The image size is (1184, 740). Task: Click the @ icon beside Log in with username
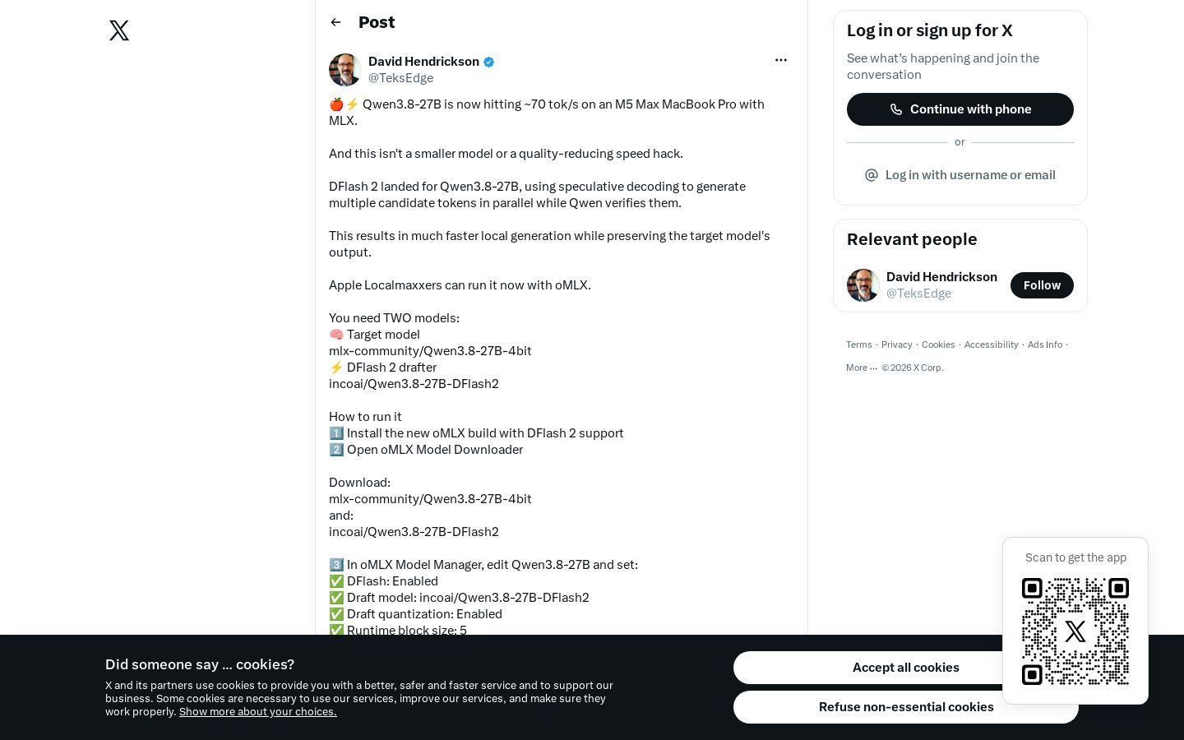point(872,175)
